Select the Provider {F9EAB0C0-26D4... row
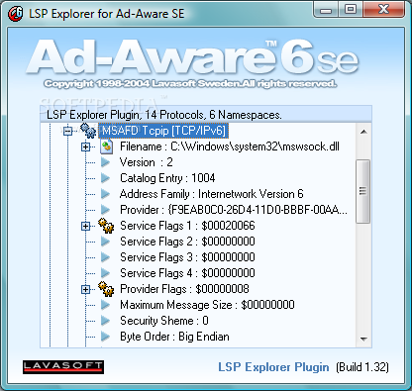The height and width of the screenshot is (391, 412). click(234, 210)
